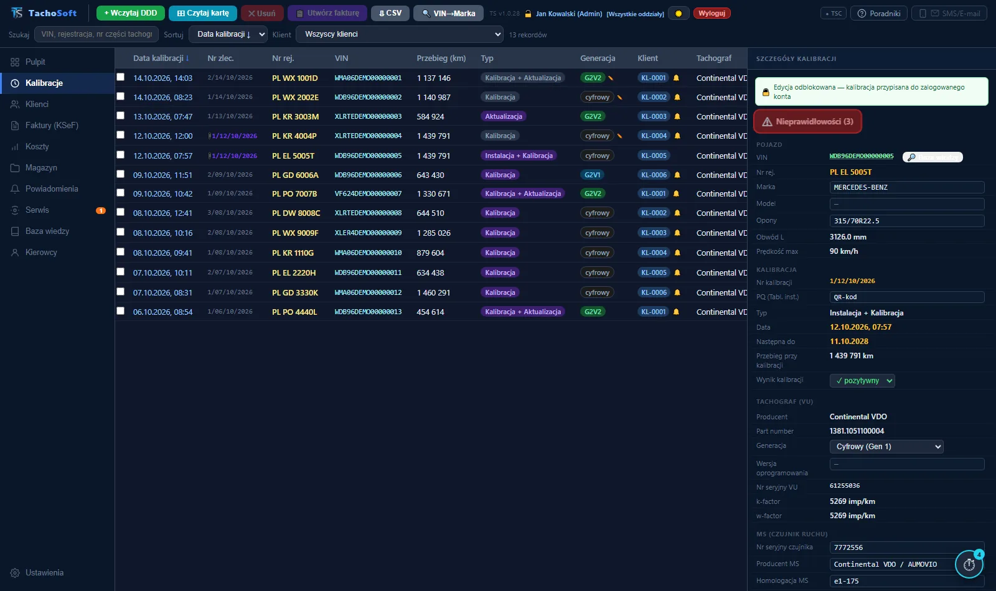Image resolution: width=996 pixels, height=591 pixels.
Task: Open the floating timer icon with badge
Action: click(969, 564)
